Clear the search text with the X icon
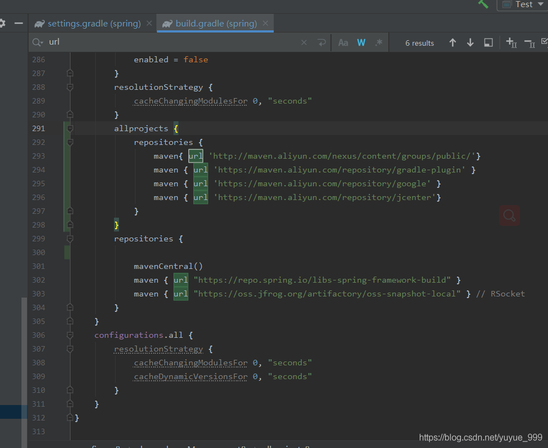The image size is (548, 448). click(304, 42)
